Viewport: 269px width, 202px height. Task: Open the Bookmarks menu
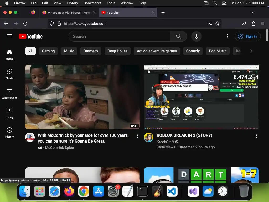tap(92, 3)
